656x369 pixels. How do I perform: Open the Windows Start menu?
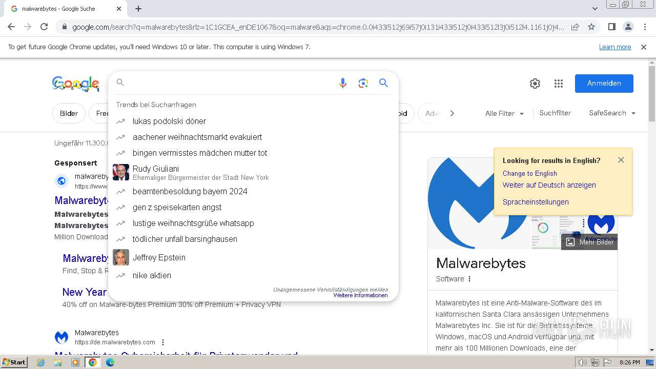tap(14, 362)
